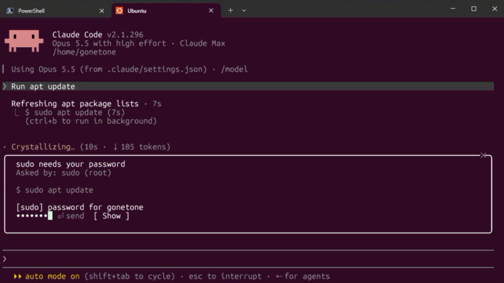Screen dimensions: 504x283
Task: Click the 'Crystallizing…' status line
Action: (43, 147)
